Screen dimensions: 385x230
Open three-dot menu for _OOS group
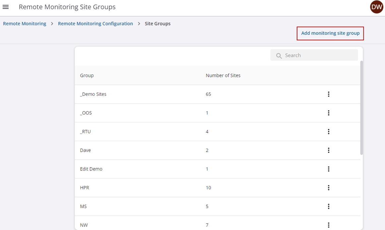point(328,113)
